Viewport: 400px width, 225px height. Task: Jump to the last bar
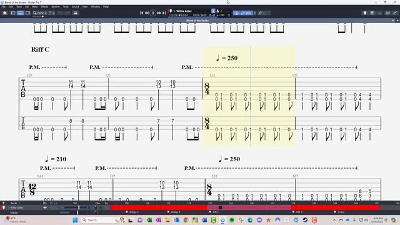coord(164,12)
